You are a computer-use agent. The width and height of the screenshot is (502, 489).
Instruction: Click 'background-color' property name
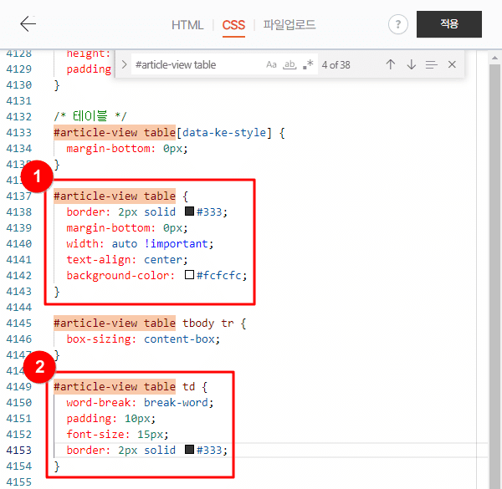click(117, 275)
